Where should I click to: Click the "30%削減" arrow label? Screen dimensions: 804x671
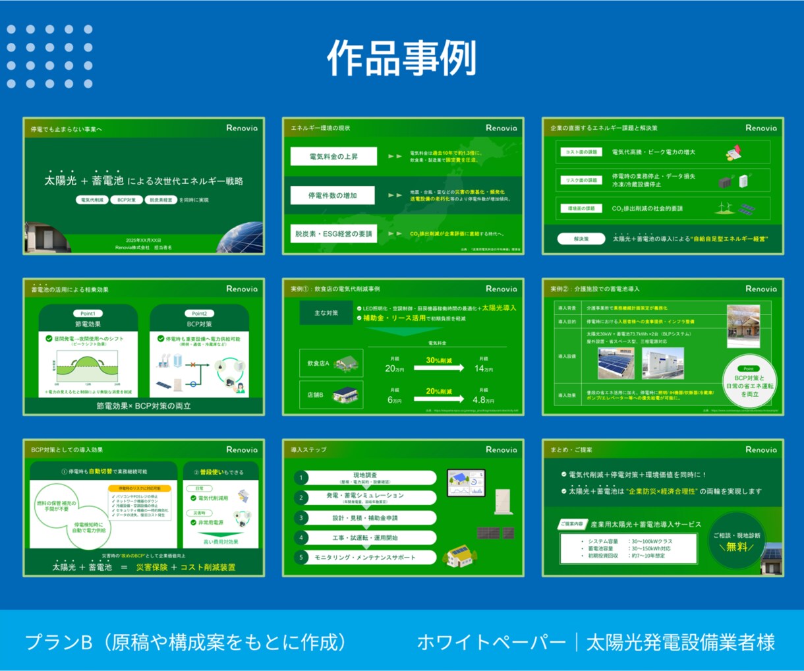click(x=439, y=361)
